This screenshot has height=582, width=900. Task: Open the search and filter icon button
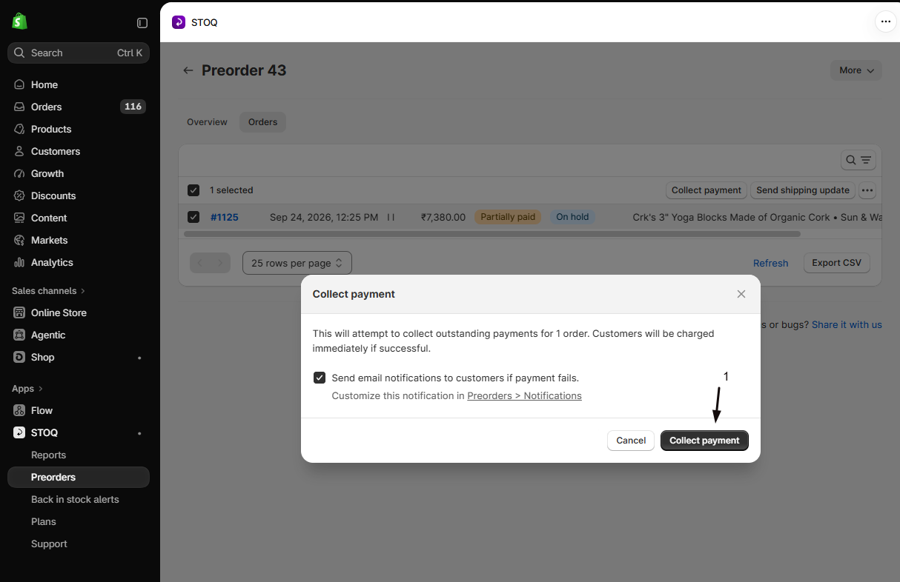tap(858, 160)
